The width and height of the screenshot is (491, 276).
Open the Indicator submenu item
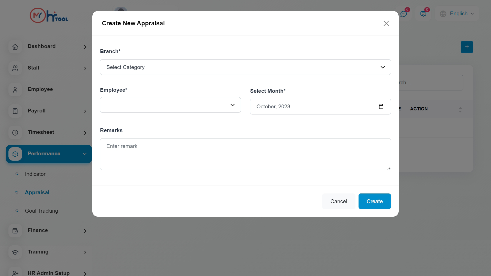pyautogui.click(x=35, y=174)
